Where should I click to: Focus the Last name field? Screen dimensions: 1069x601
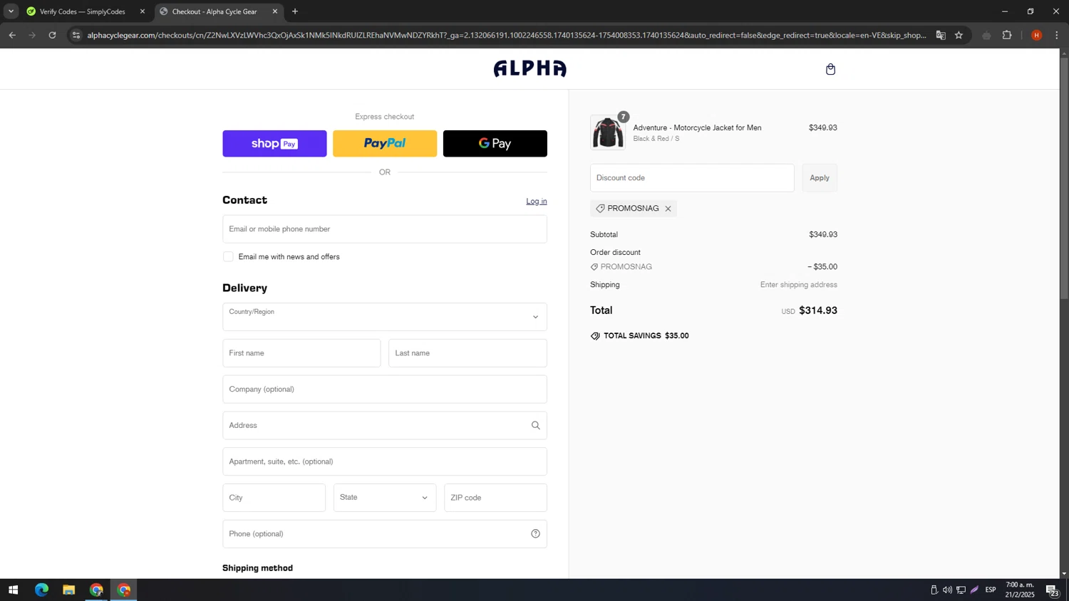click(468, 353)
